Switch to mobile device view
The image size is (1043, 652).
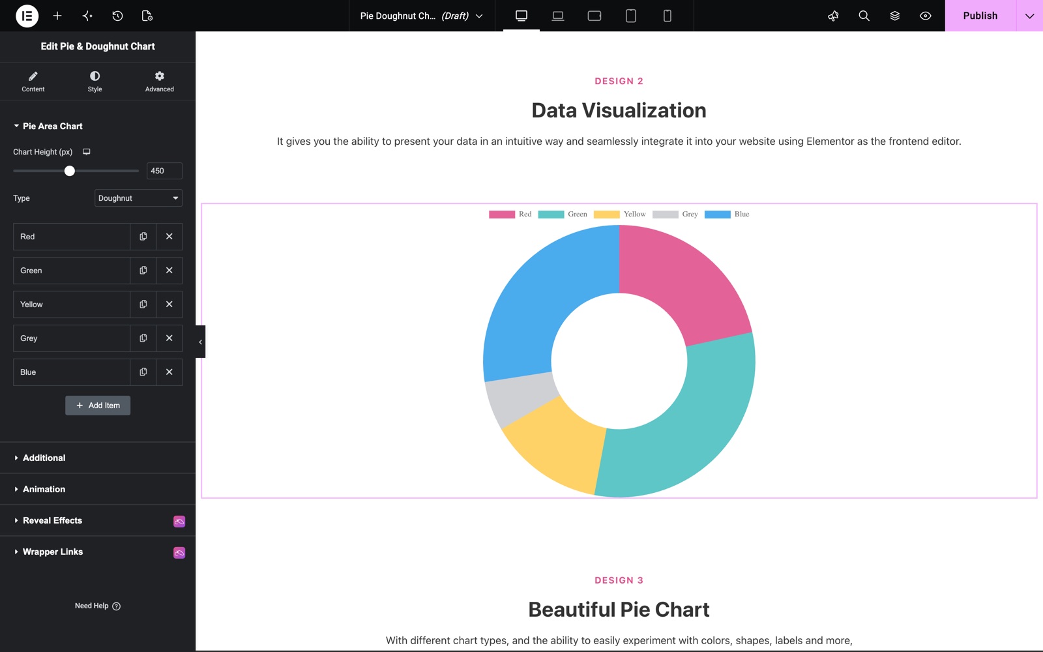tap(668, 16)
